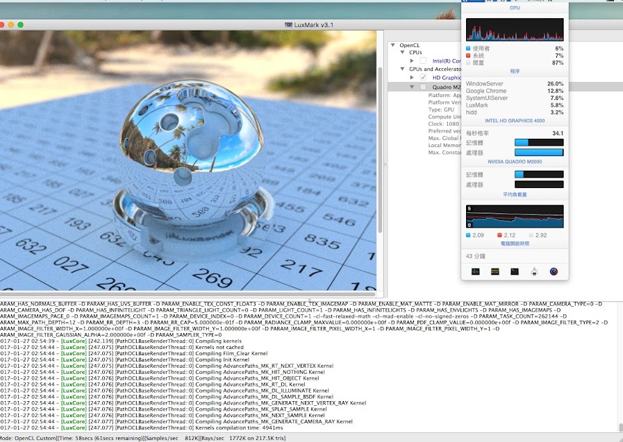Screen dimensions: 623x442
Task: Select the LuxMark process row in iStat
Action: 515,105
